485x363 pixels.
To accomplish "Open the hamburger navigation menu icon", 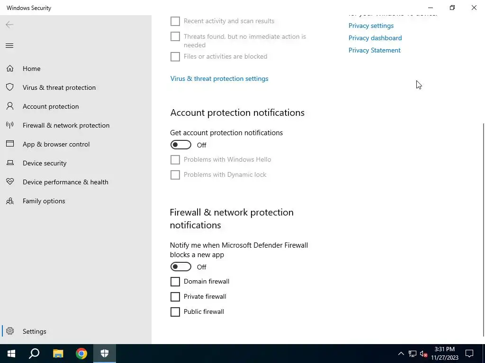I will 9,46.
